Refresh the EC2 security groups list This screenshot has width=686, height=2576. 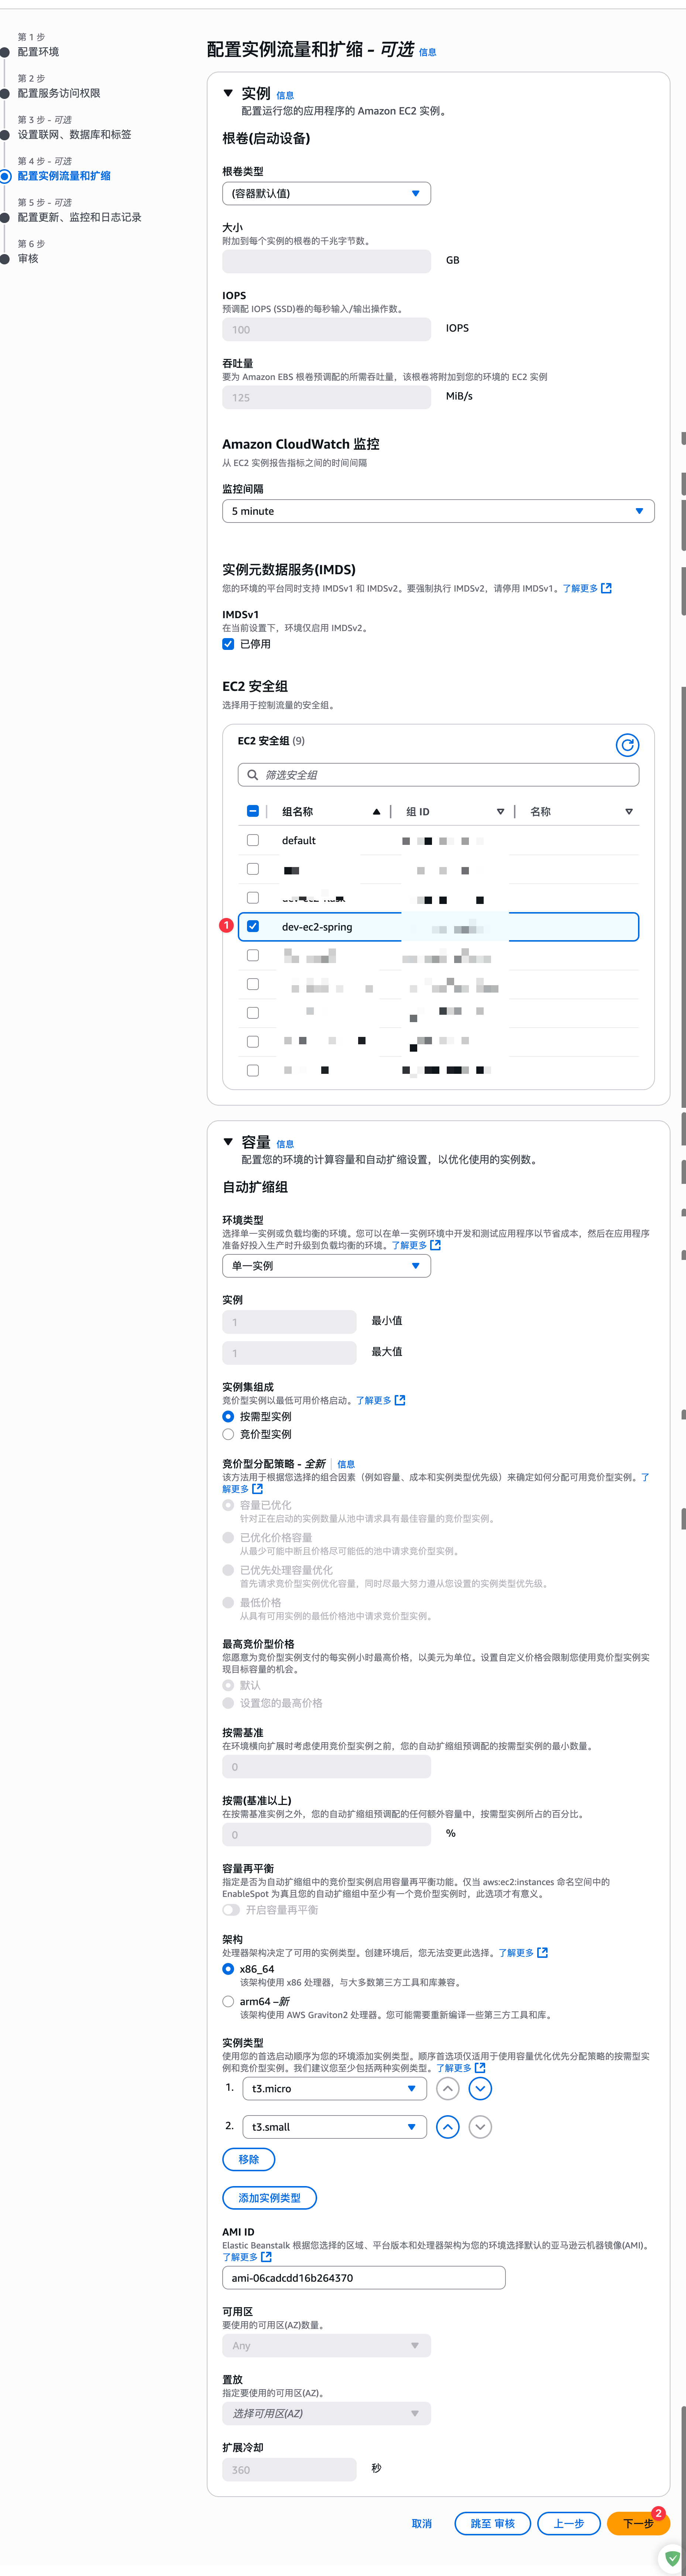point(627,745)
